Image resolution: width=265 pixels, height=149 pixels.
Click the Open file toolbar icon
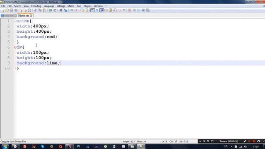7,10
